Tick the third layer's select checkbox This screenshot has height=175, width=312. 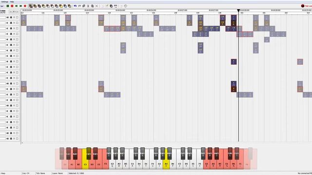pos(17,28)
